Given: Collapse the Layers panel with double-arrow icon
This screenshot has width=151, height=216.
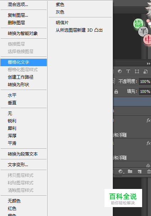Looking at the screenshot, I should click(x=149, y=63).
